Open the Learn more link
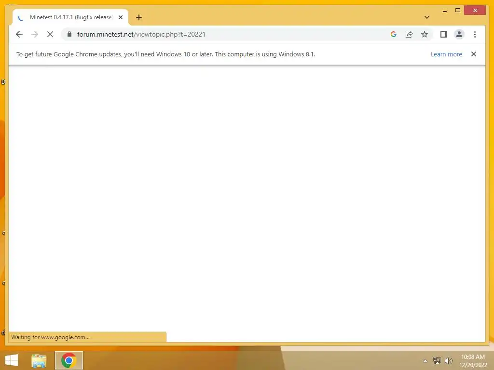The height and width of the screenshot is (370, 494). (x=446, y=54)
